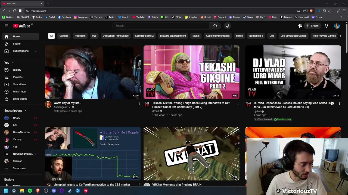Open NASA channel in subscriptions list
Image resolution: width=348 pixels, height=195 pixels.
click(20, 118)
